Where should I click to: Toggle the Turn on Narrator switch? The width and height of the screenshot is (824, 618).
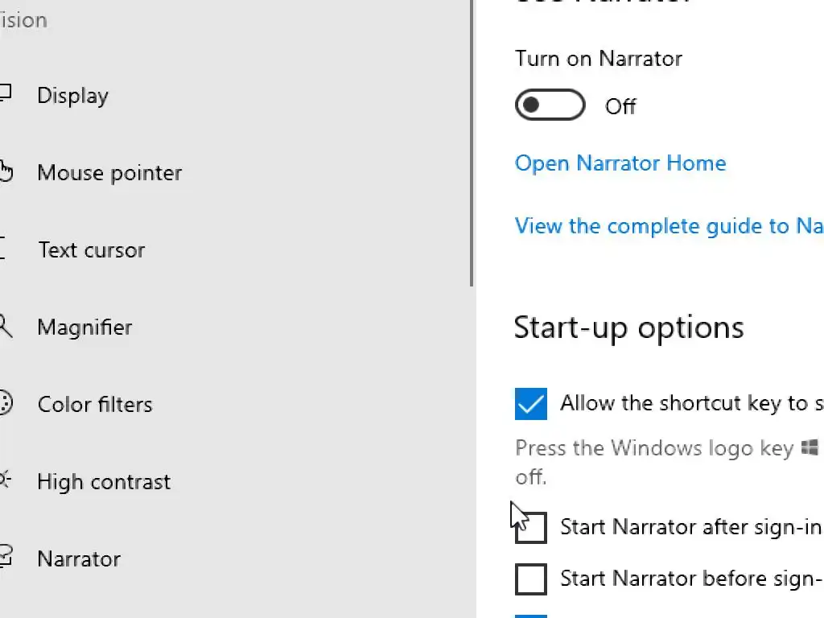click(550, 105)
